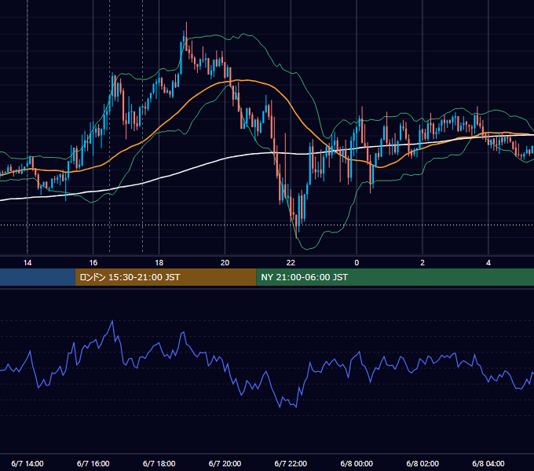
Task: Click the NY 21:00-06:00 JST session bar
Action: click(x=395, y=277)
